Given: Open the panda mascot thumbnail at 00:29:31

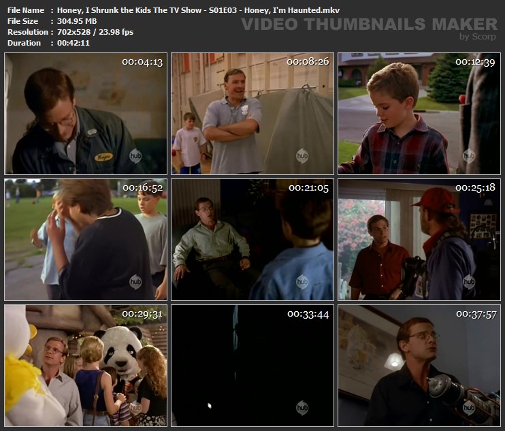Looking at the screenshot, I should pos(86,366).
